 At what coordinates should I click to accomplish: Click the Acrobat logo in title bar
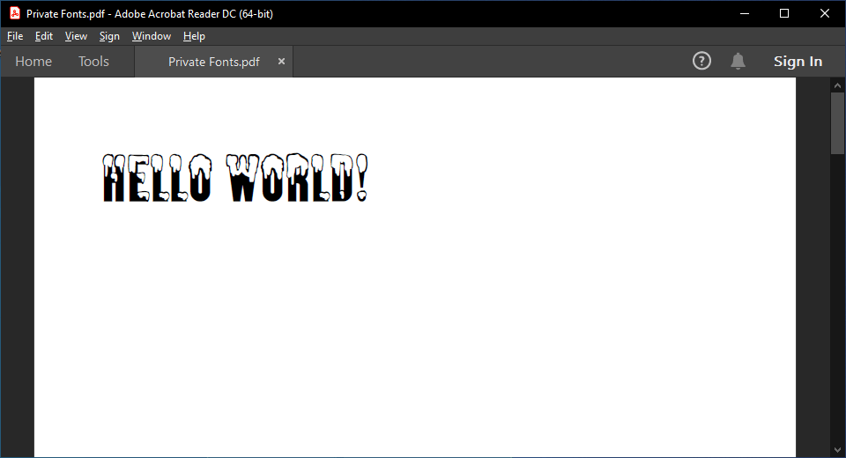pos(14,13)
